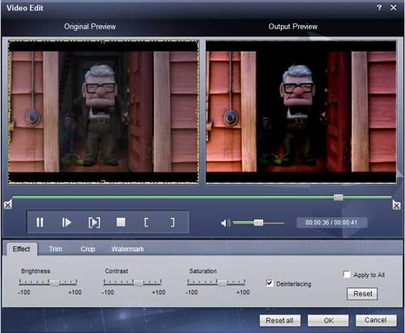Click the Original Preview heading
This screenshot has width=405, height=333.
click(90, 27)
